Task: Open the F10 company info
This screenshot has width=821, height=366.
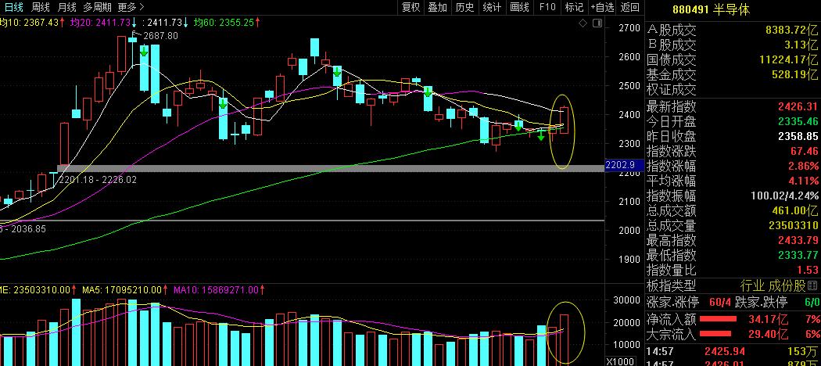Action: point(547,7)
